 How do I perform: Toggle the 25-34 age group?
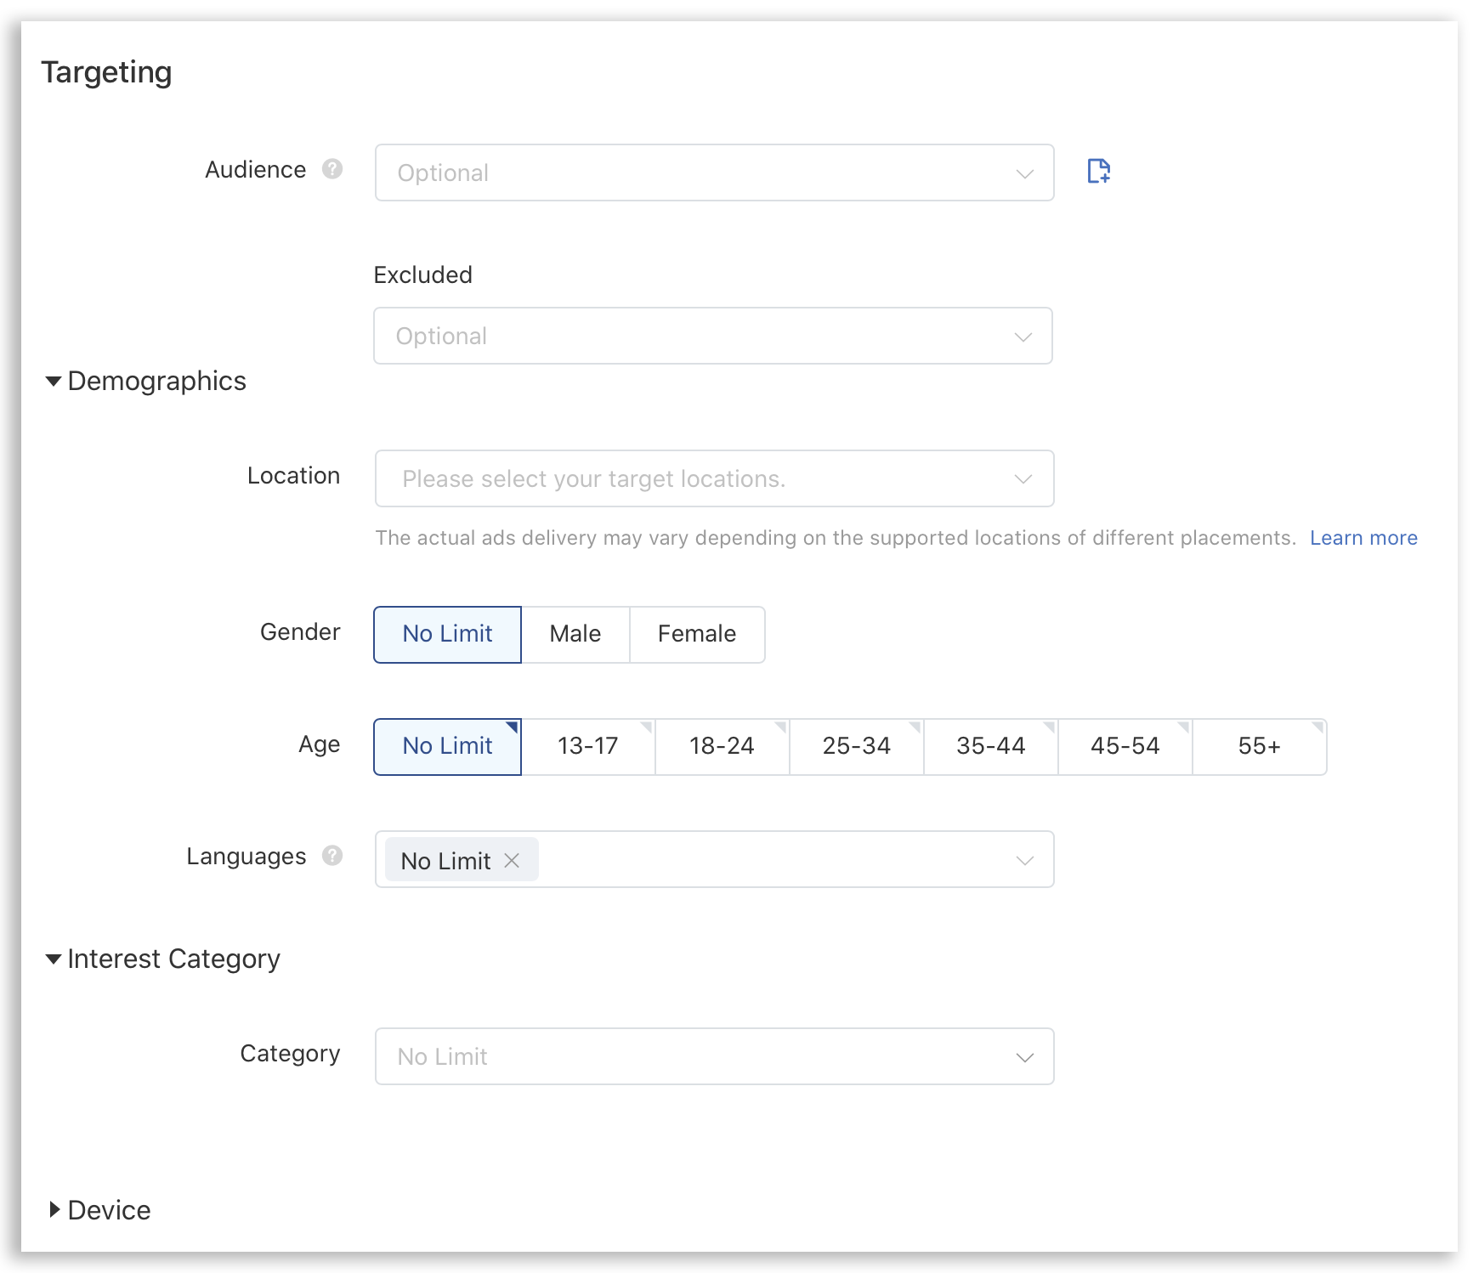point(857,746)
